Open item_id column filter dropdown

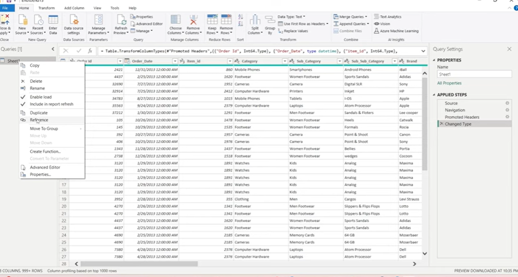click(230, 61)
